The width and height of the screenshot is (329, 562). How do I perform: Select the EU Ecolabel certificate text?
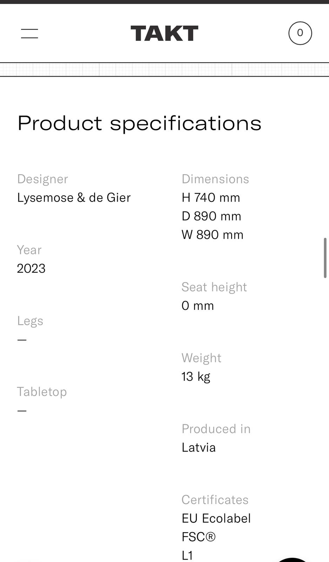click(216, 518)
